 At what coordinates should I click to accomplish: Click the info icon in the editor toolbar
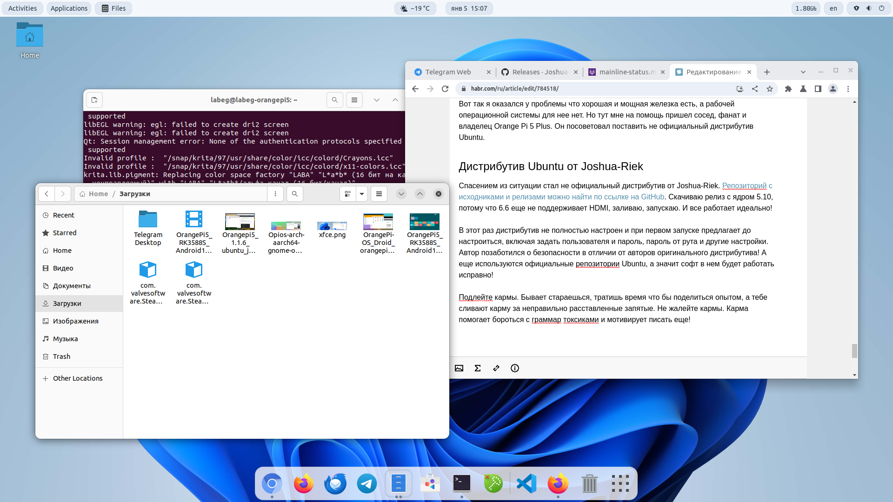(x=515, y=368)
